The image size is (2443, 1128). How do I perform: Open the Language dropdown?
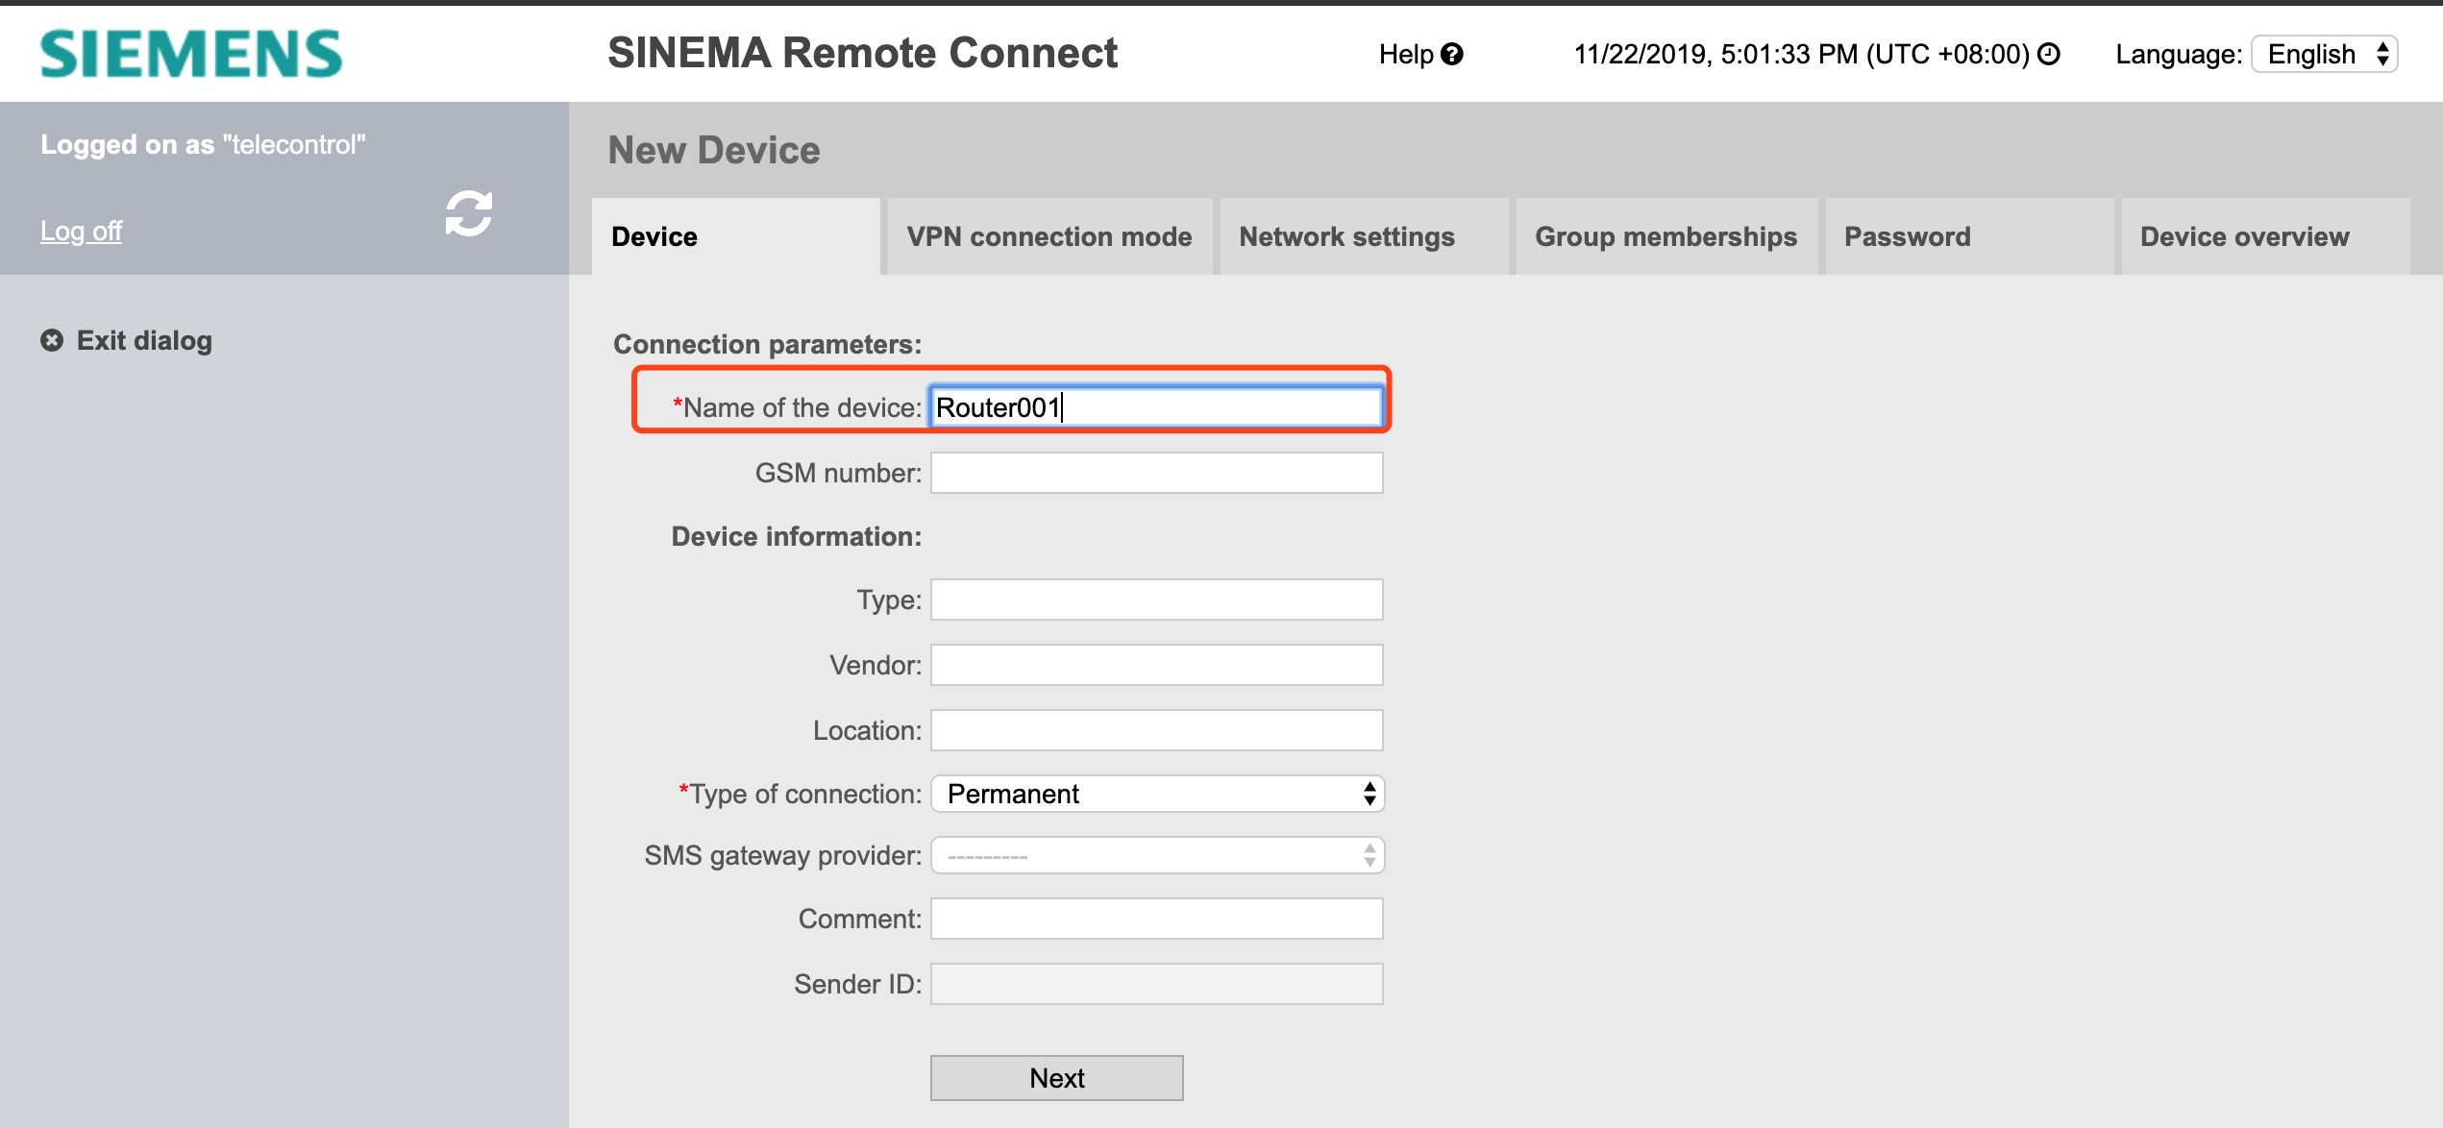2325,55
